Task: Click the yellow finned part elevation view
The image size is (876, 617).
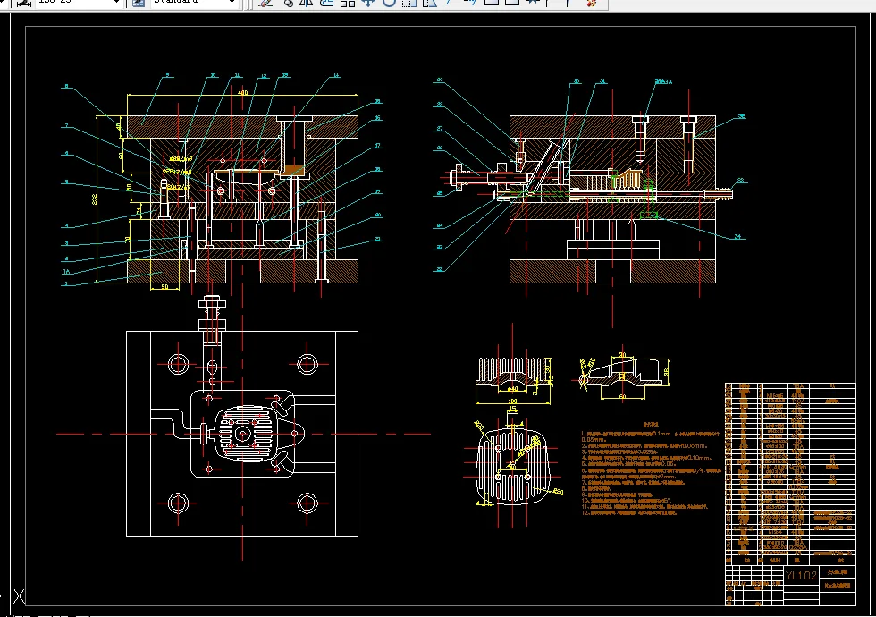Action: pos(513,372)
